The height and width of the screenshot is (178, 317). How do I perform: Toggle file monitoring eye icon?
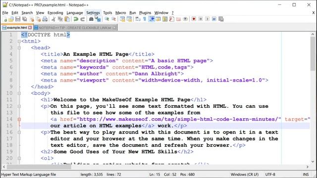pos(185,19)
